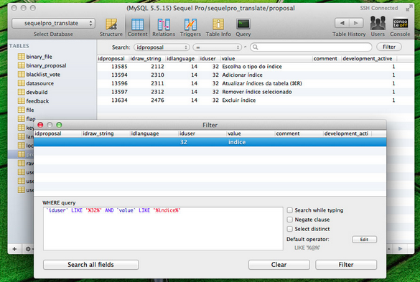
Task: Show Table Info view
Action: pyautogui.click(x=218, y=27)
